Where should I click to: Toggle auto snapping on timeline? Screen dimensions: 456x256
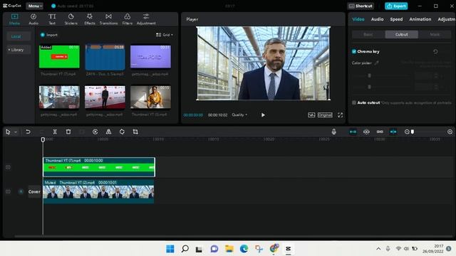[366, 132]
